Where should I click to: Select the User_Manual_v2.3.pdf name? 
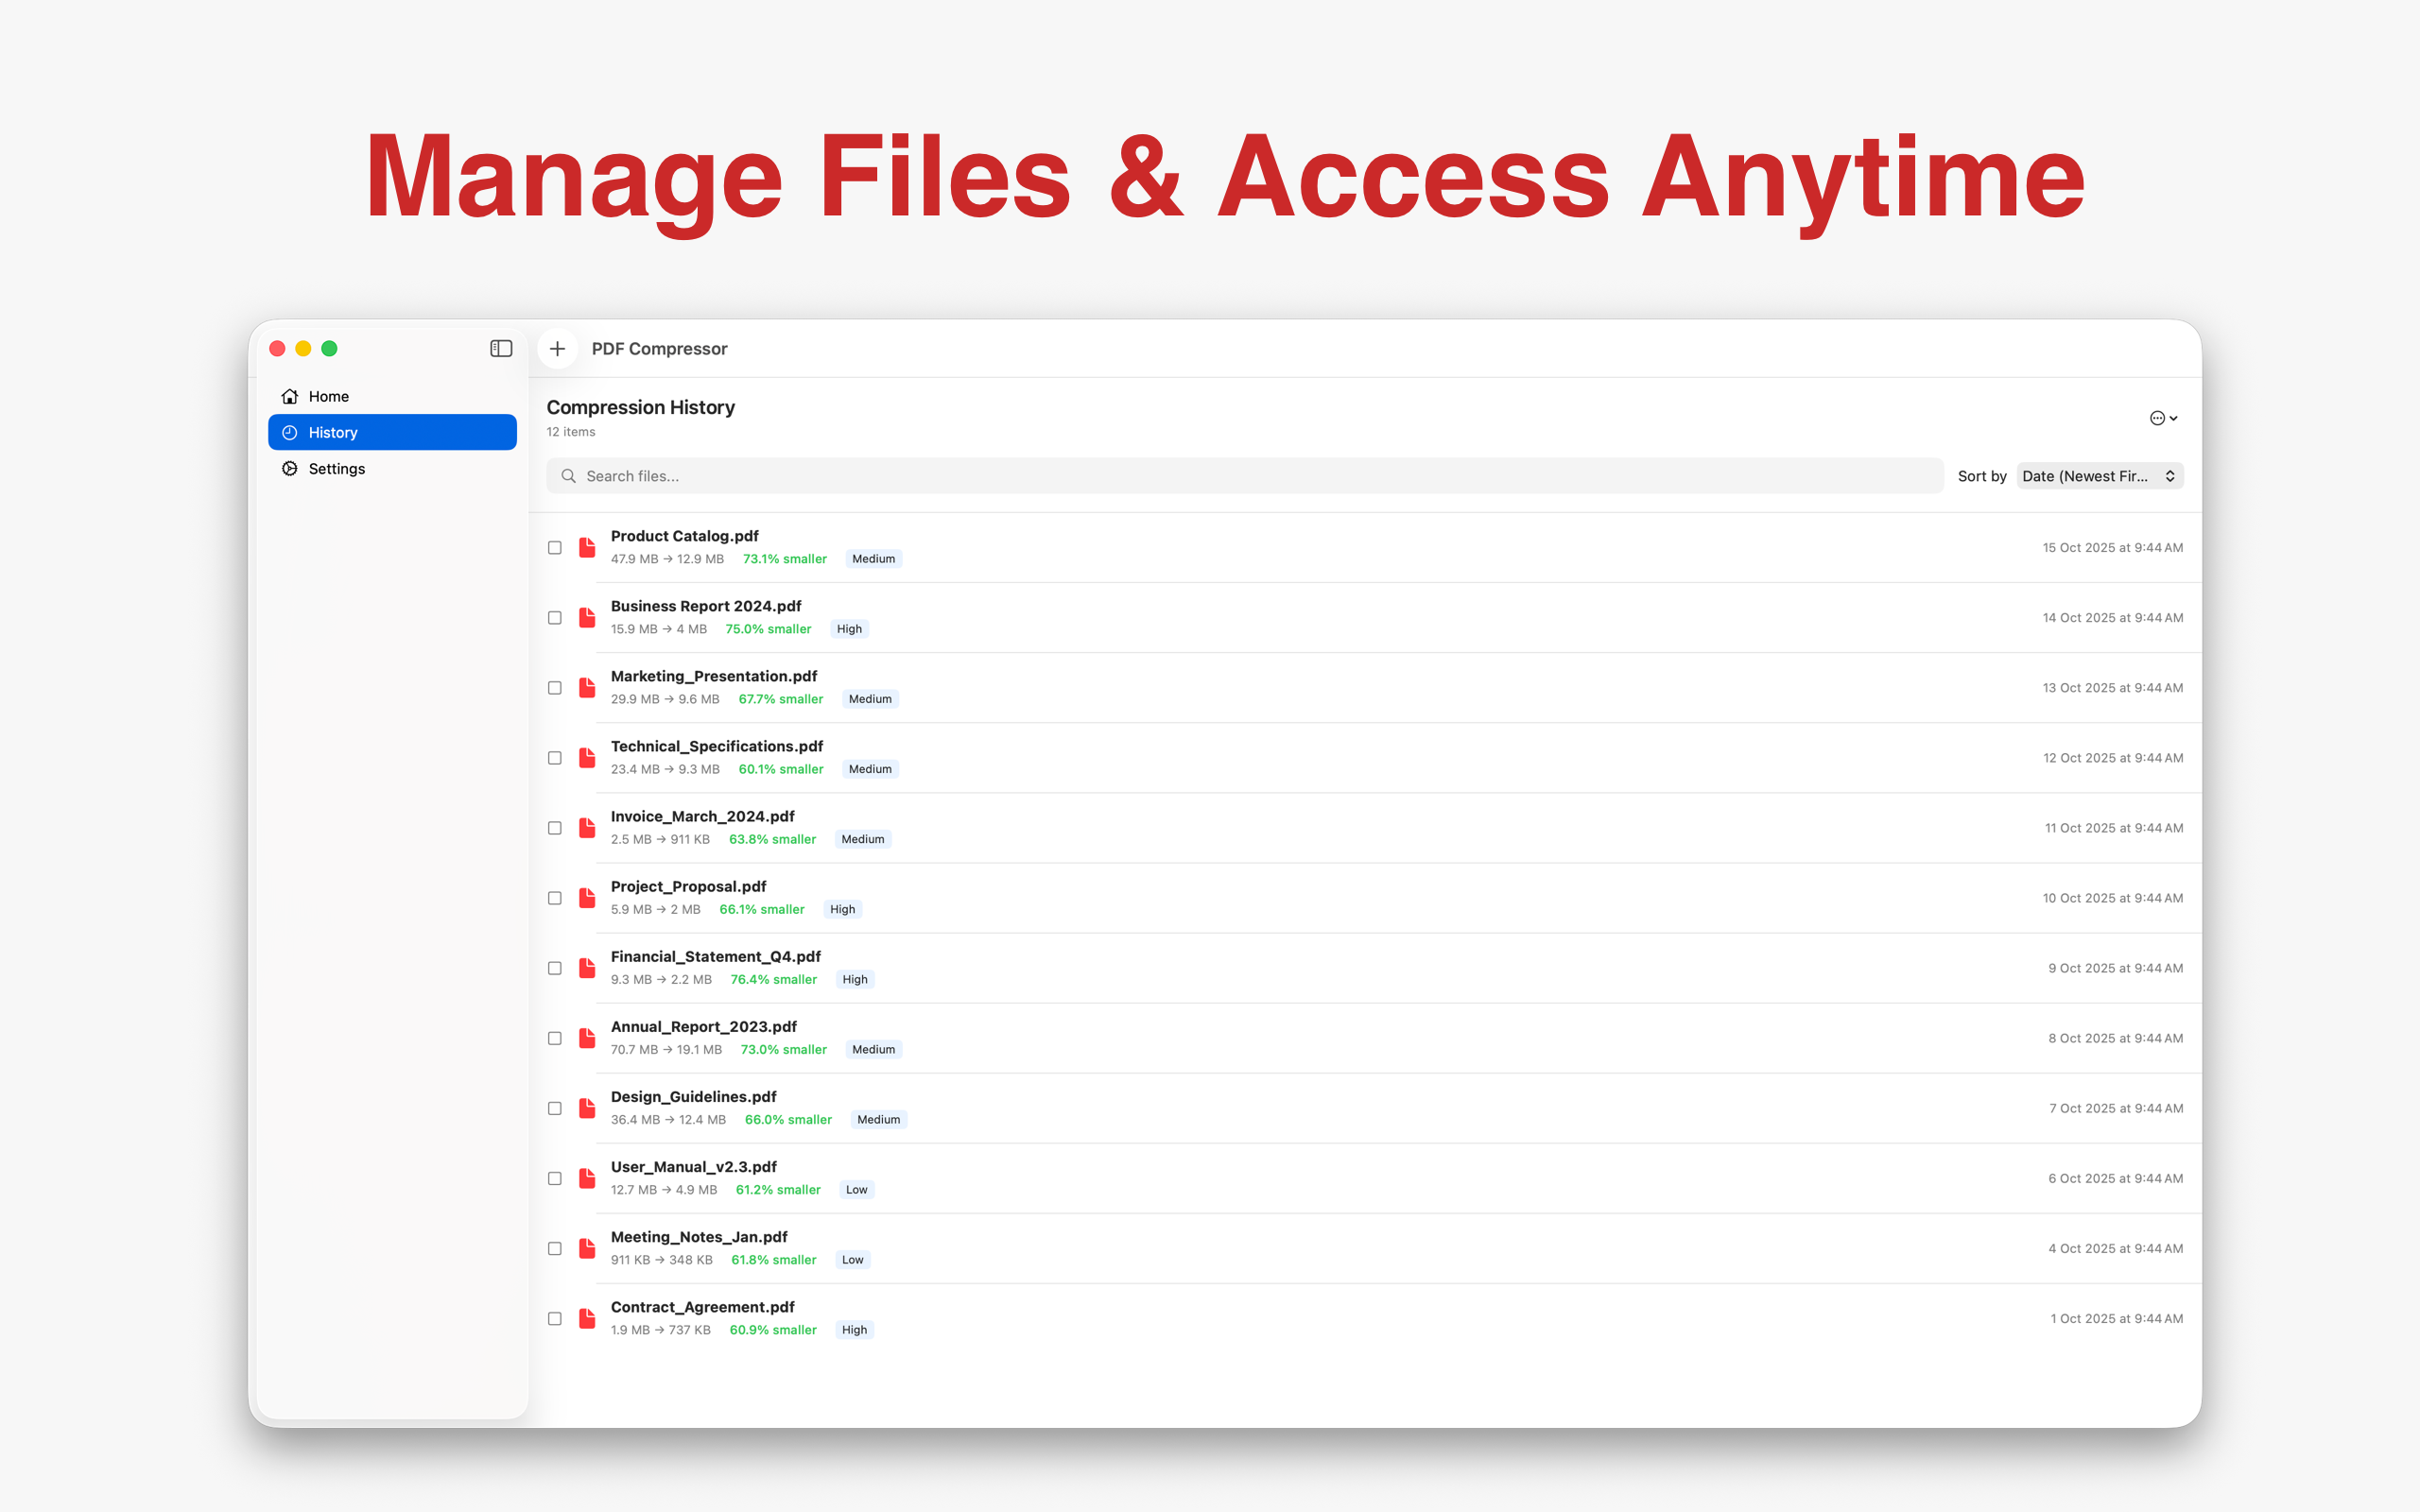click(693, 1166)
